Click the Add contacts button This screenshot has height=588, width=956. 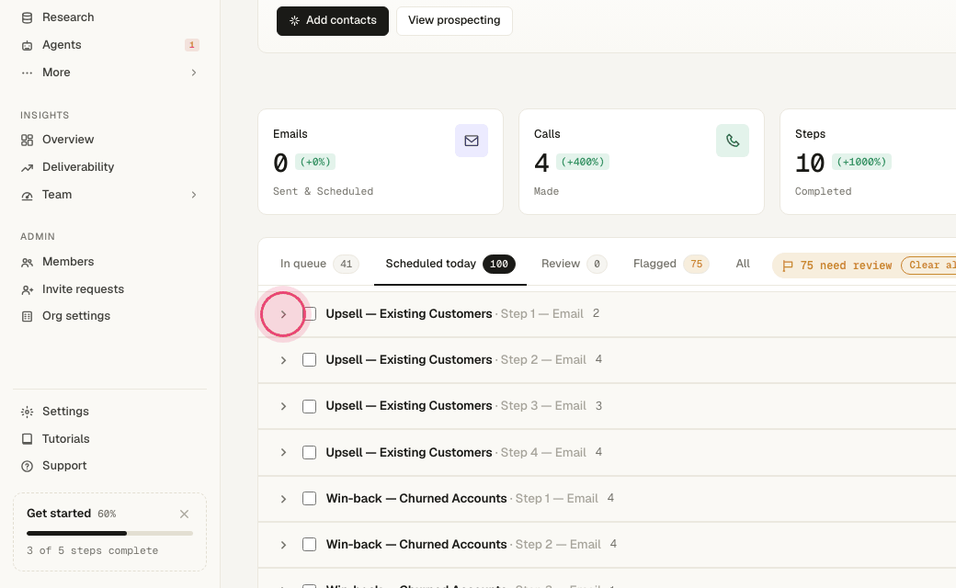point(332,21)
